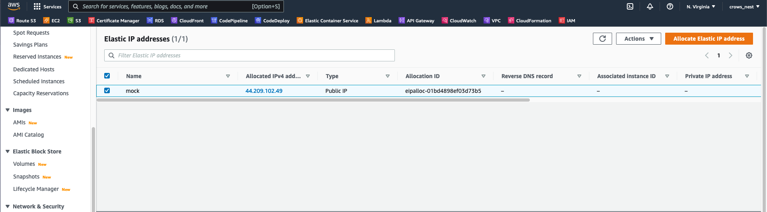Open Scheduled Instances in sidebar
The image size is (767, 212).
point(39,81)
